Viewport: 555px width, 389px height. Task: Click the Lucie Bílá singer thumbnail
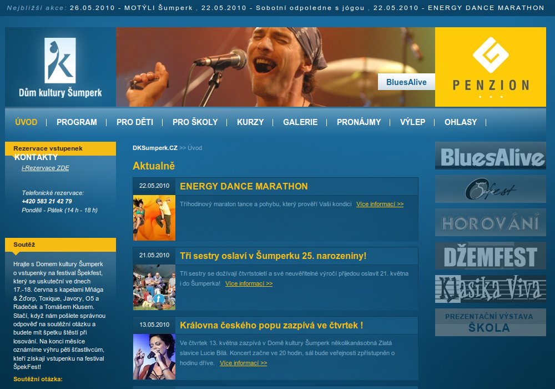154,356
